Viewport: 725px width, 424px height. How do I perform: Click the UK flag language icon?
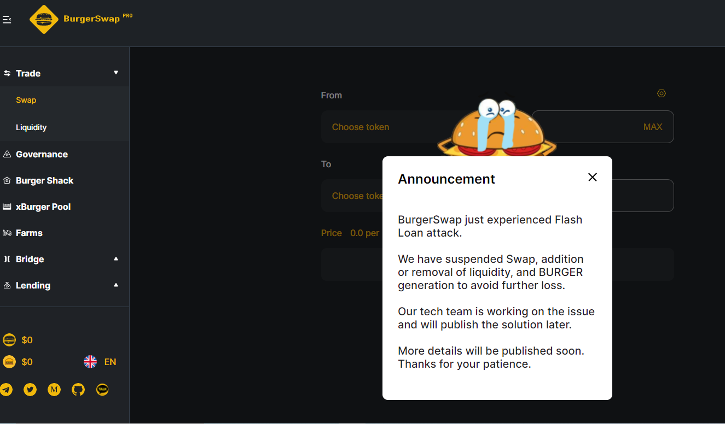pyautogui.click(x=90, y=362)
